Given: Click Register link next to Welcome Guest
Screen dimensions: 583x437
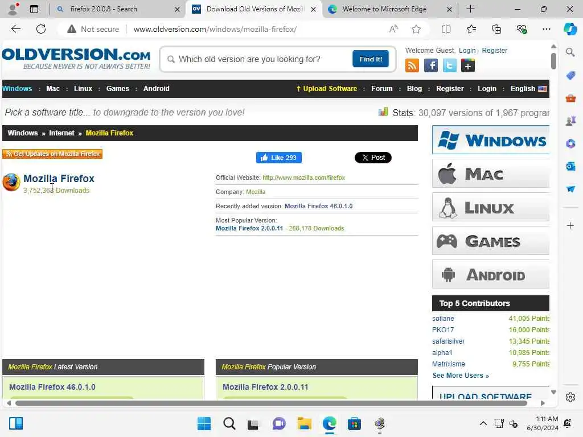Looking at the screenshot, I should tap(494, 51).
